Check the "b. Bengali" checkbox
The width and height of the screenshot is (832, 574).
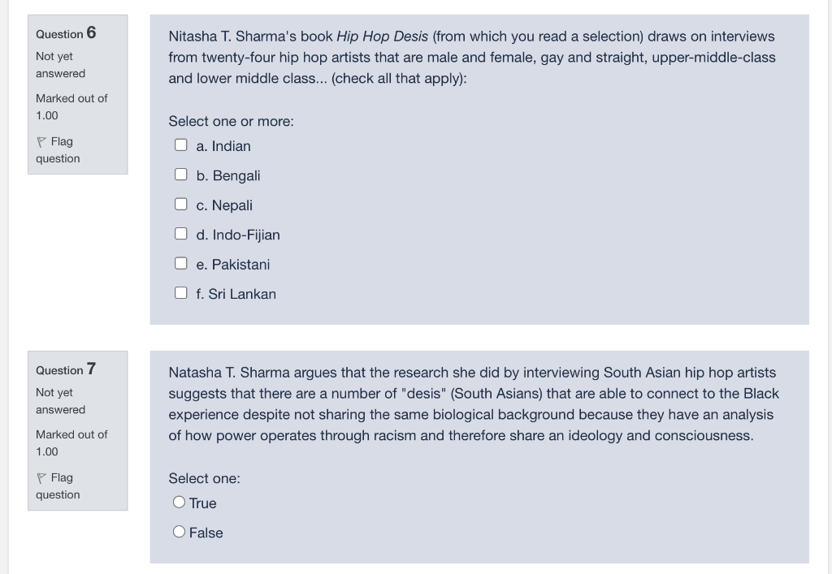point(180,175)
